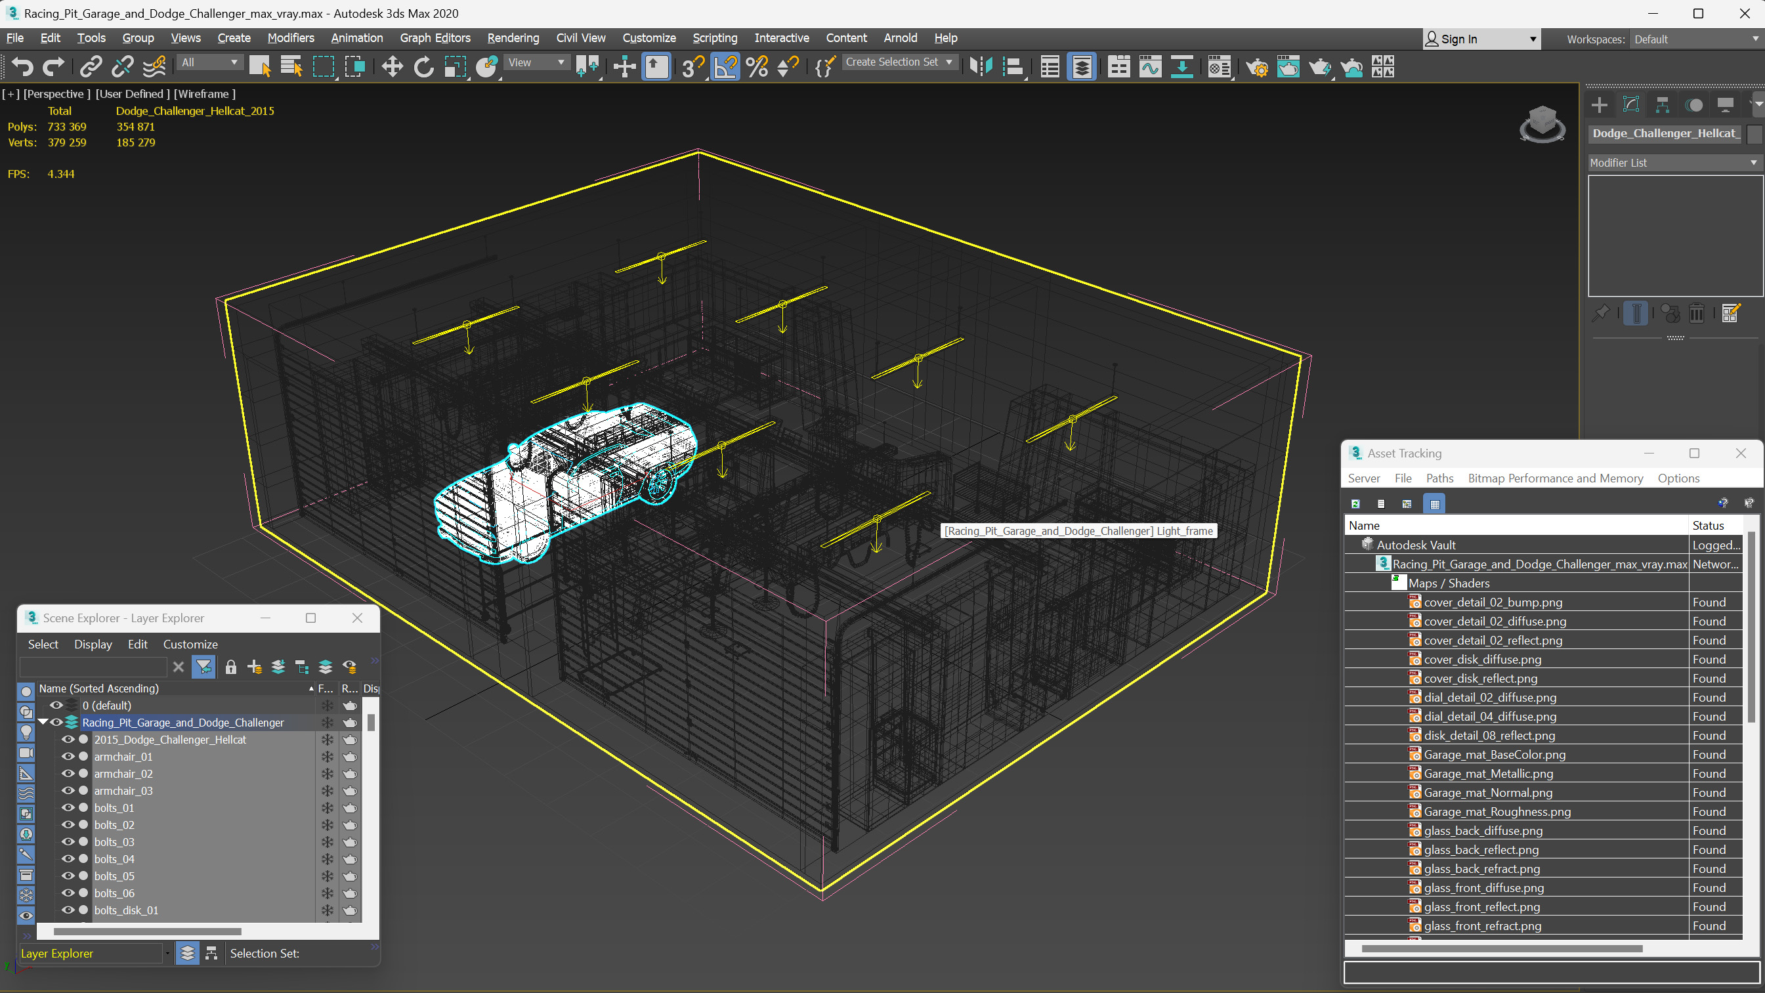Image resolution: width=1765 pixels, height=993 pixels.
Task: Toggle Angle Snap in toolbar
Action: [725, 66]
